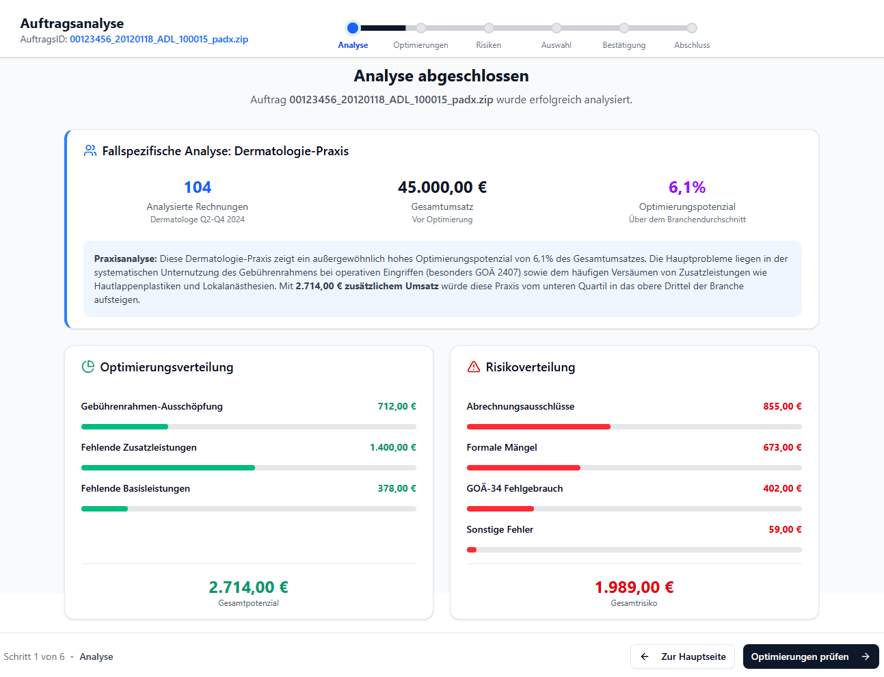Click the Praxisanalyse summary info box

point(442,280)
